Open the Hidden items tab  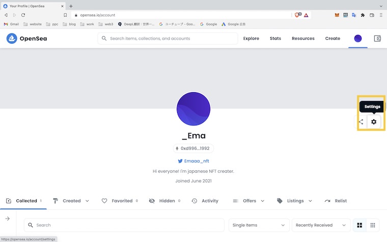164,201
